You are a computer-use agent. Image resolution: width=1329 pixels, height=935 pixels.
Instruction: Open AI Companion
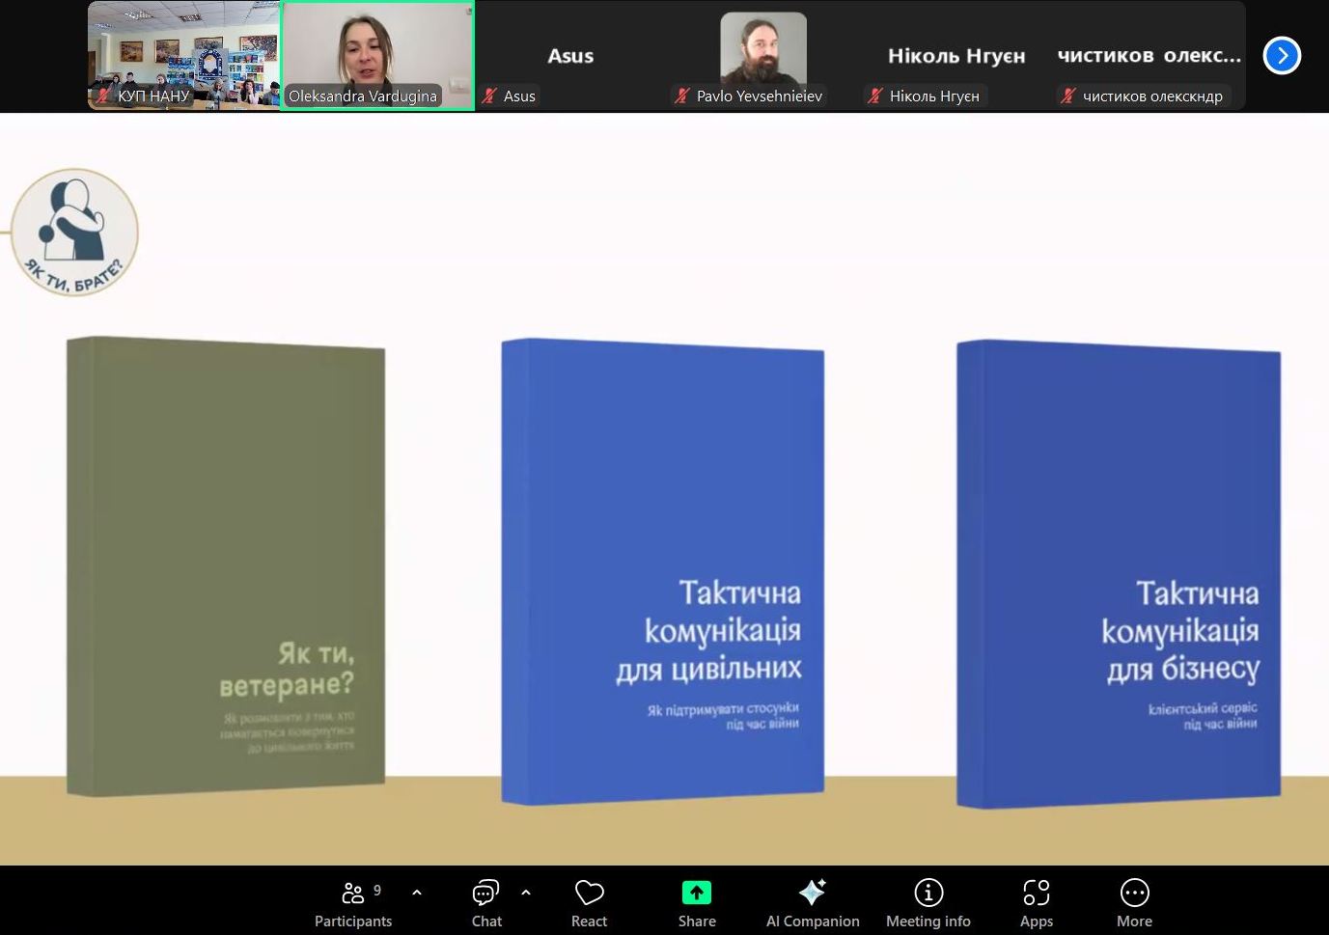[x=813, y=903]
